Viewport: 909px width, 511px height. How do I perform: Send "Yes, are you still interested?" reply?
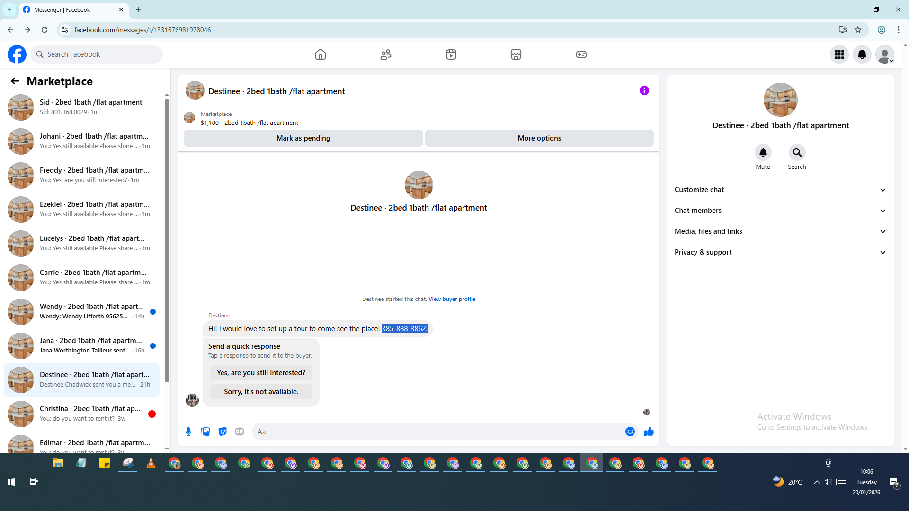pyautogui.click(x=261, y=373)
